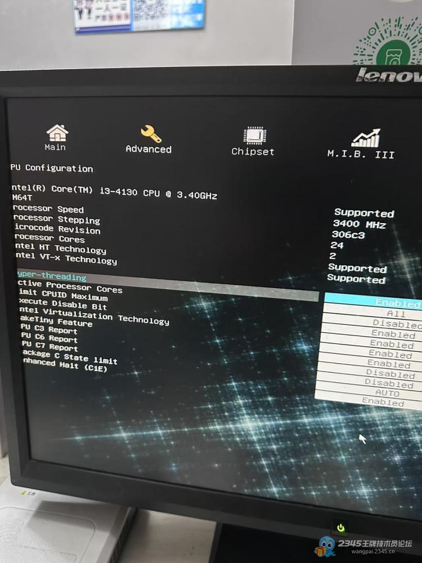Viewport: 422px width, 563px height.
Task: Go to the M.I.B. III tab label
Action: tap(361, 154)
